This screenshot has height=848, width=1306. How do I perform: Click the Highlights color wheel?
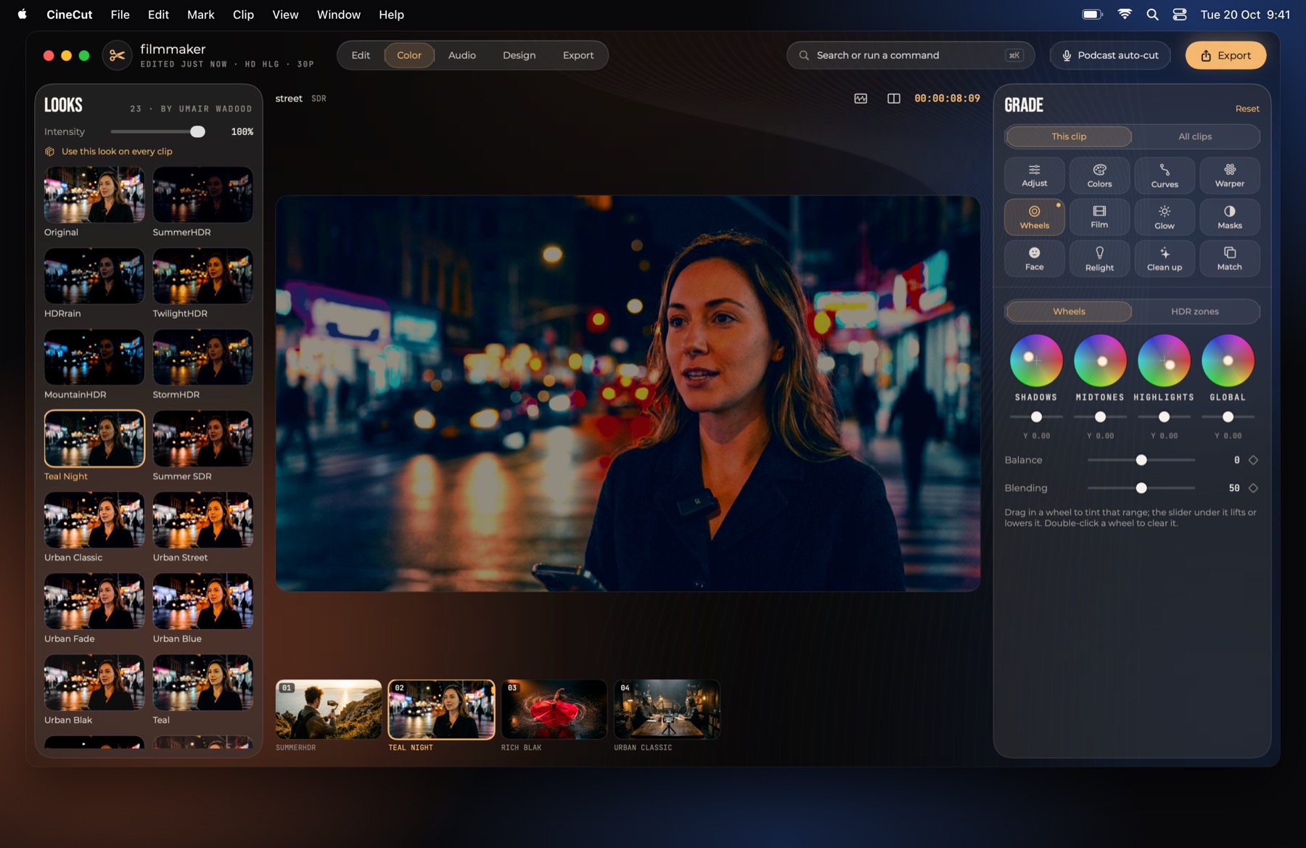pos(1164,361)
